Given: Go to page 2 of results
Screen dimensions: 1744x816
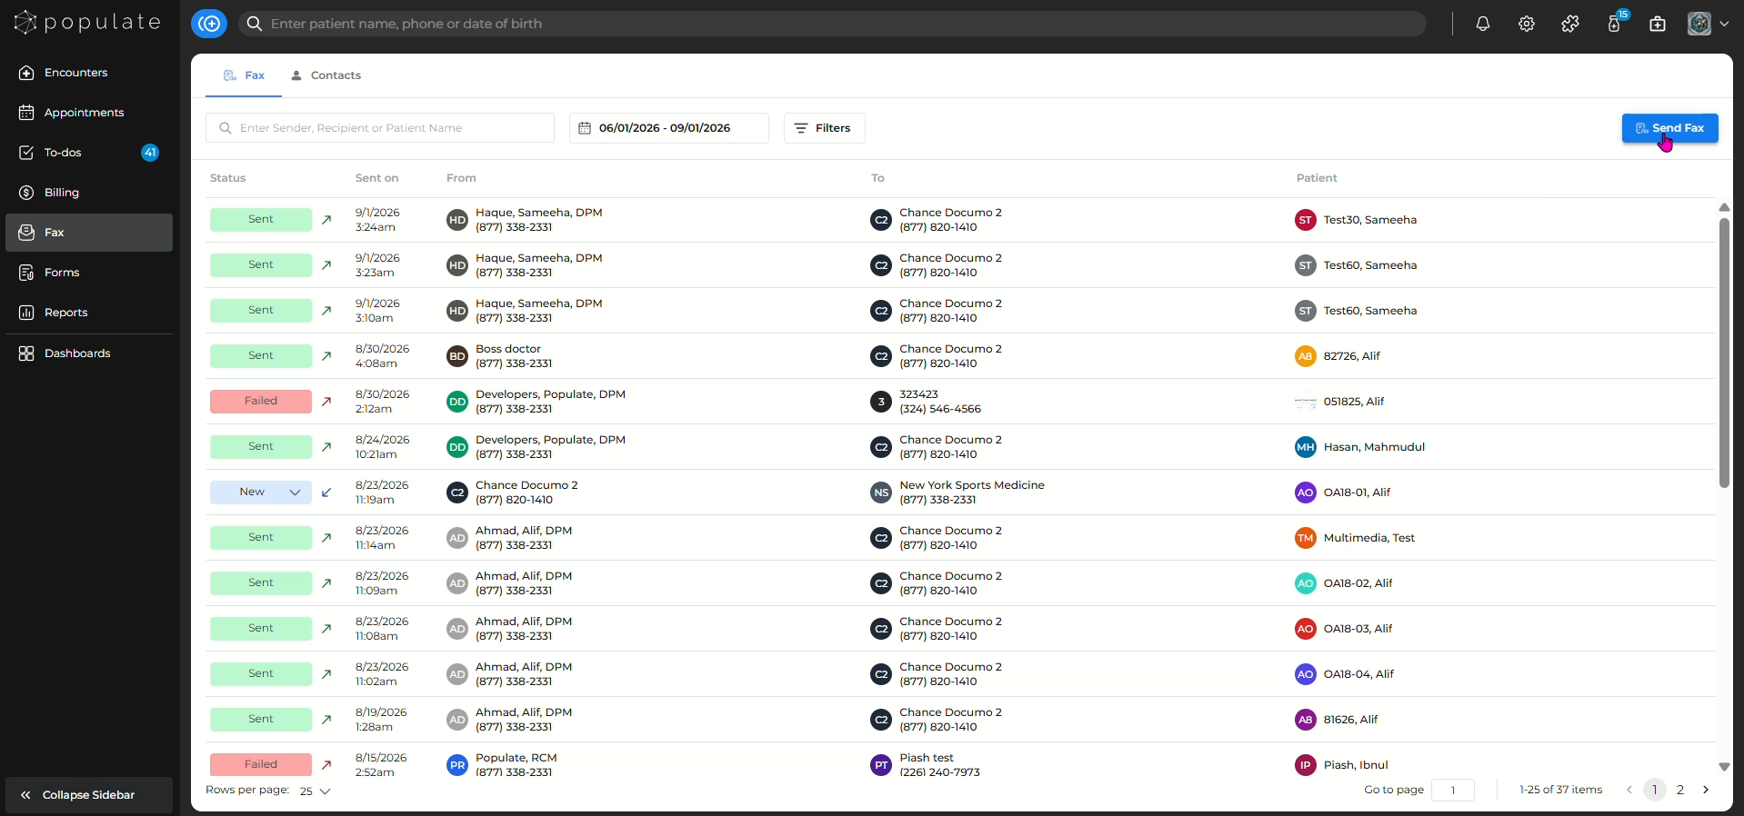Looking at the screenshot, I should click(1680, 790).
